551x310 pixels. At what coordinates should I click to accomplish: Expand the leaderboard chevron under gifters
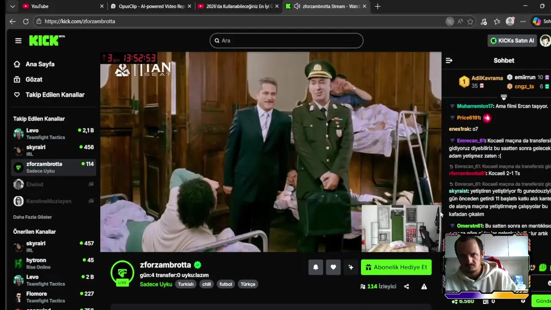pyautogui.click(x=504, y=97)
